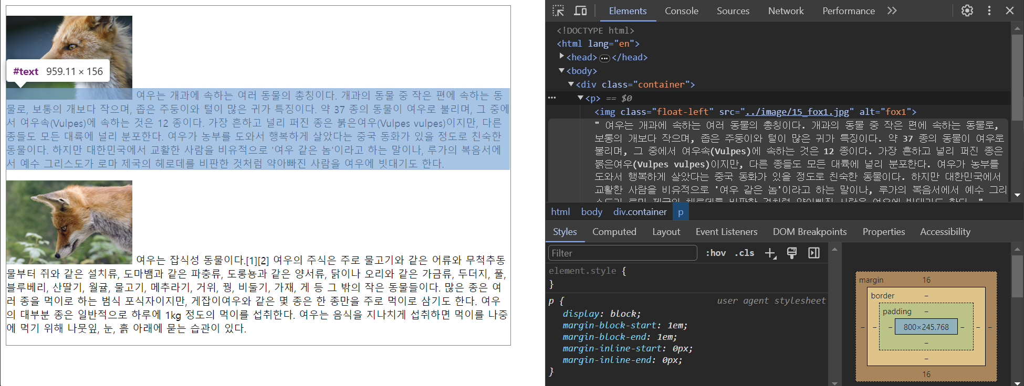1024x386 pixels.
Task: Click the Elements tree scrollbar down arrow
Action: click(1018, 195)
